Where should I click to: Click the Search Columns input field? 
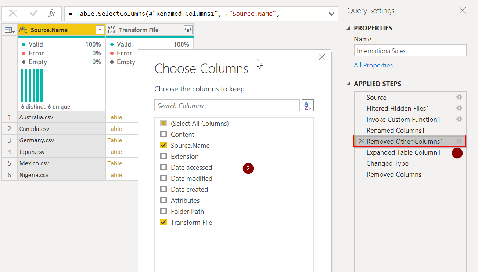point(227,106)
